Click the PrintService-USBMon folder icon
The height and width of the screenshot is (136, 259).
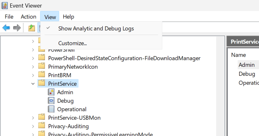pos(42,117)
